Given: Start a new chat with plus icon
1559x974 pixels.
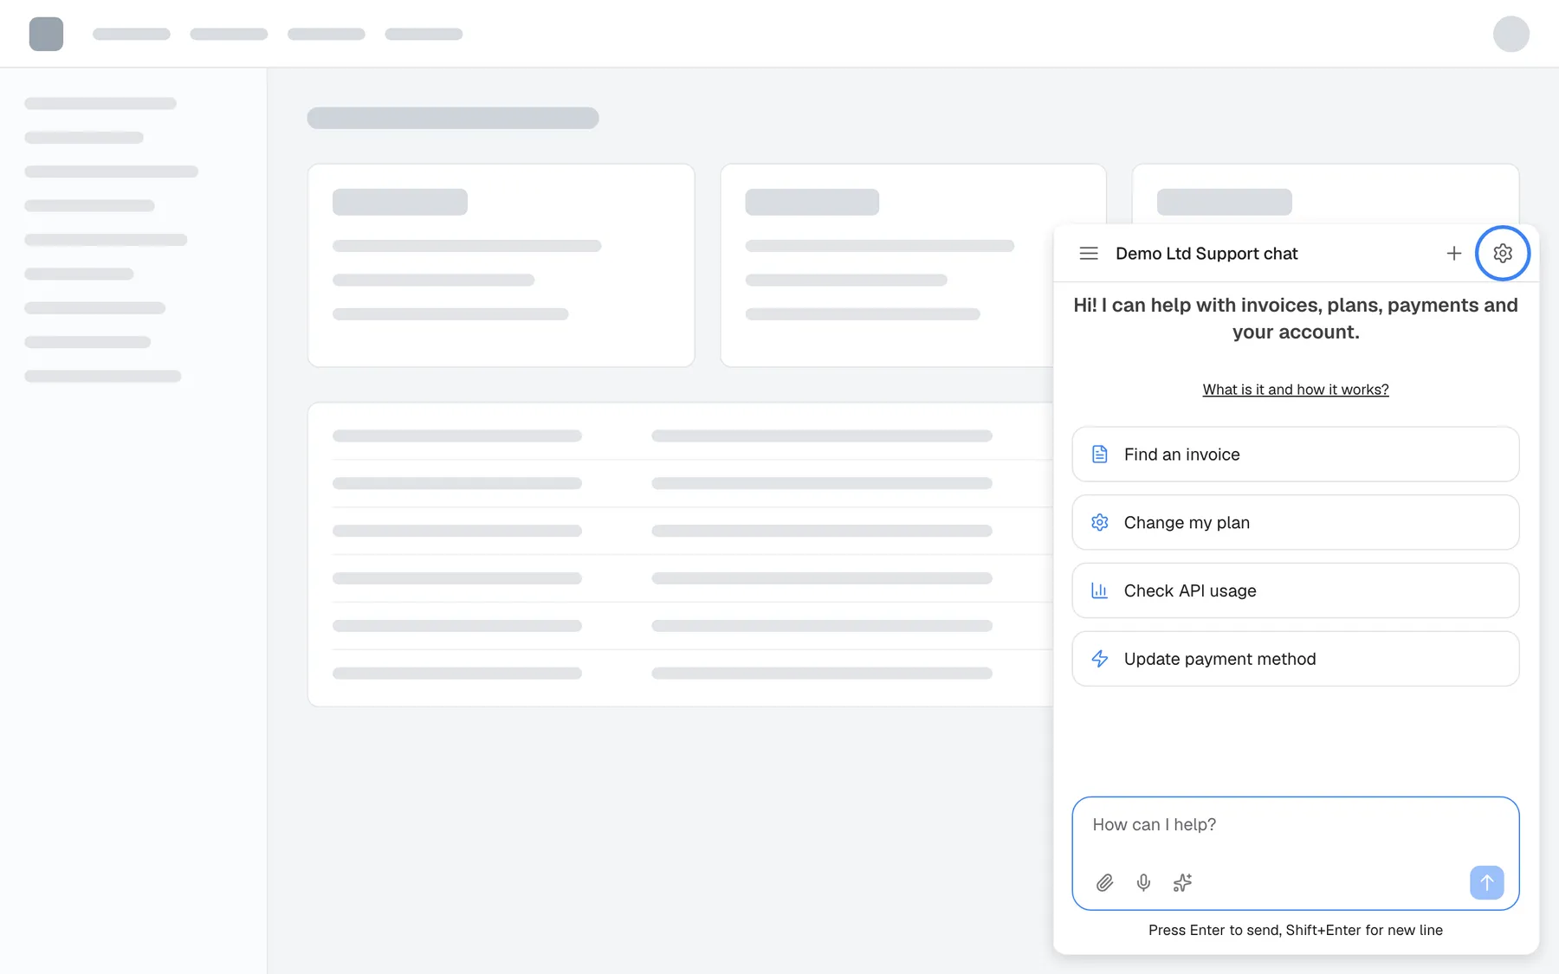Looking at the screenshot, I should pos(1454,254).
